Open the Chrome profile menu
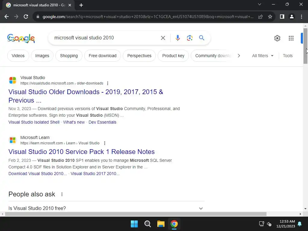The height and width of the screenshot is (231, 308). coord(292,17)
